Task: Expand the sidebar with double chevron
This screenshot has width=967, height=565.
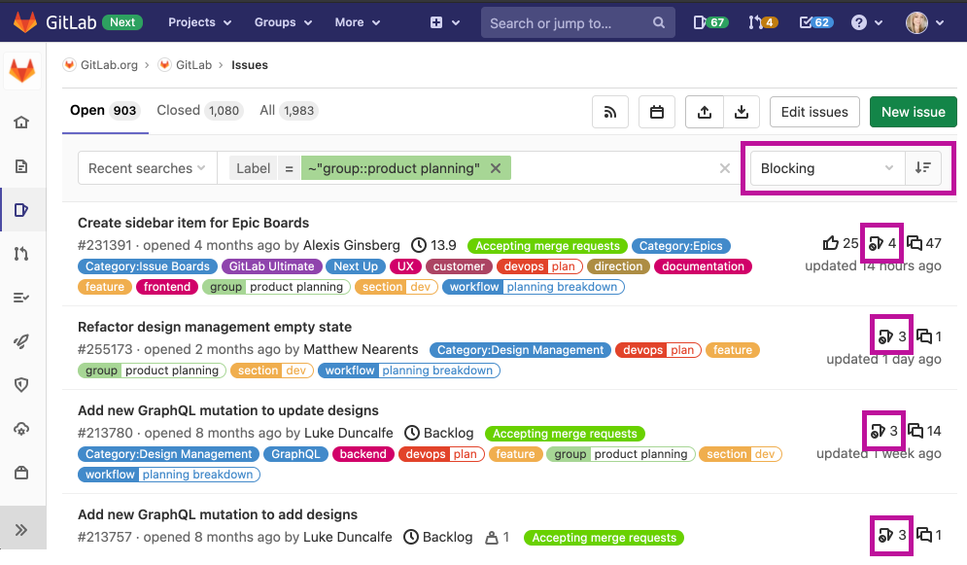Action: [x=21, y=530]
